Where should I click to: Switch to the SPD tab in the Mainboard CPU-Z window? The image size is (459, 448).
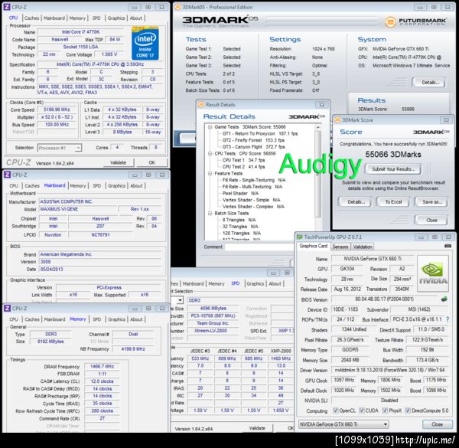coord(96,186)
